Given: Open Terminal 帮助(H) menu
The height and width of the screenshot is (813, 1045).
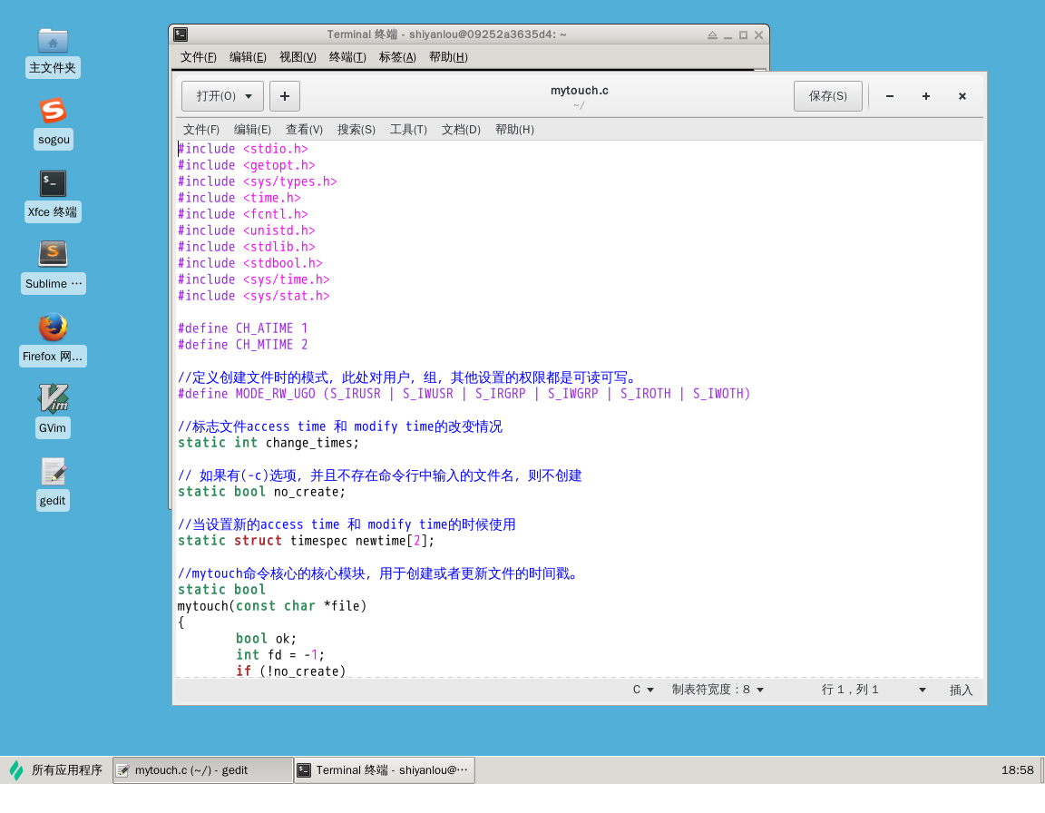Looking at the screenshot, I should click(448, 57).
